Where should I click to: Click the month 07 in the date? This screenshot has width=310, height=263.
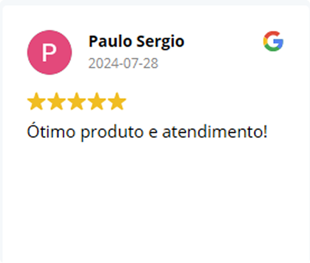point(131,63)
